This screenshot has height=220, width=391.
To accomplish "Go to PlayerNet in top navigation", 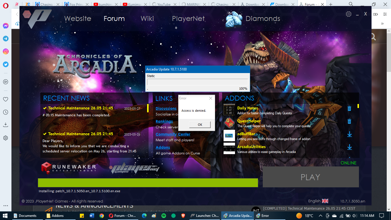I will tap(188, 19).
